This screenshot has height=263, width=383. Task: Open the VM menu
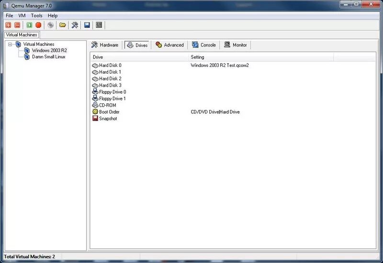coord(22,16)
